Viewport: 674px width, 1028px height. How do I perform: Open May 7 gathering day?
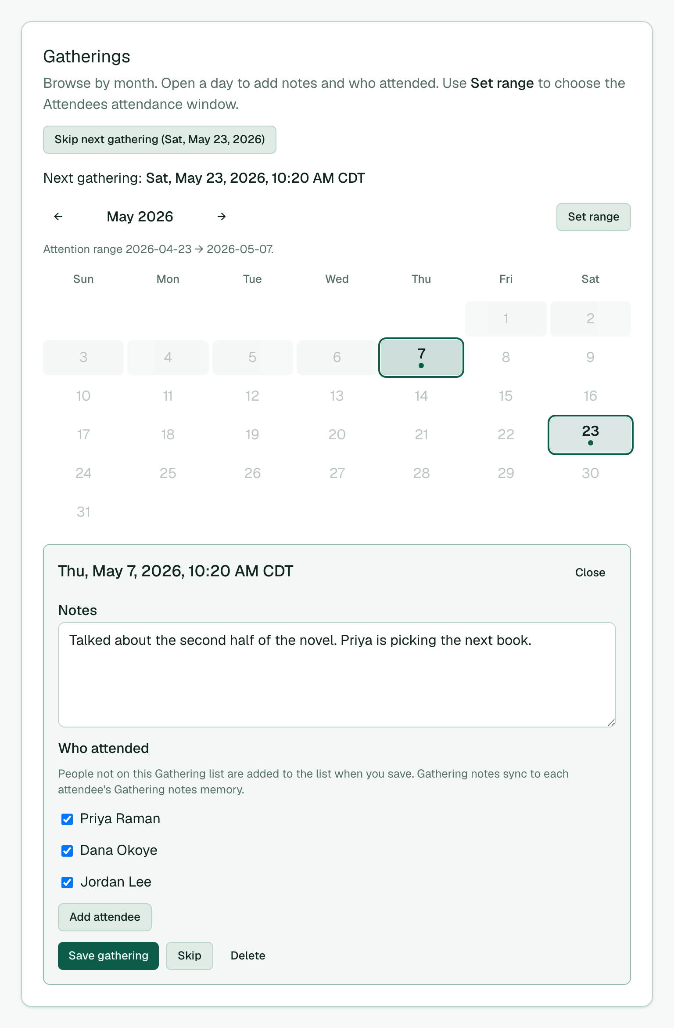[x=421, y=358]
